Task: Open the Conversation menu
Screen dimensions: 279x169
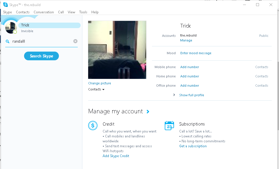Action: coord(44,12)
